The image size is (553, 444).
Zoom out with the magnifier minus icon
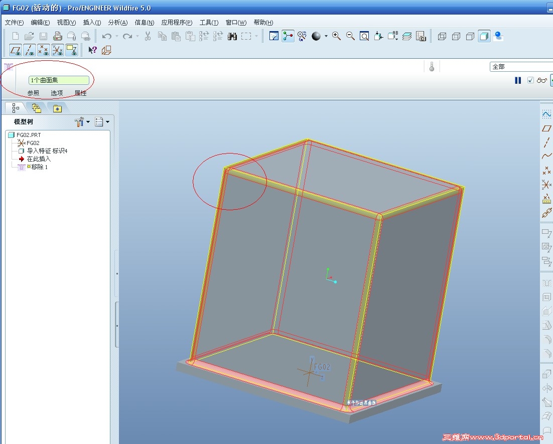350,36
